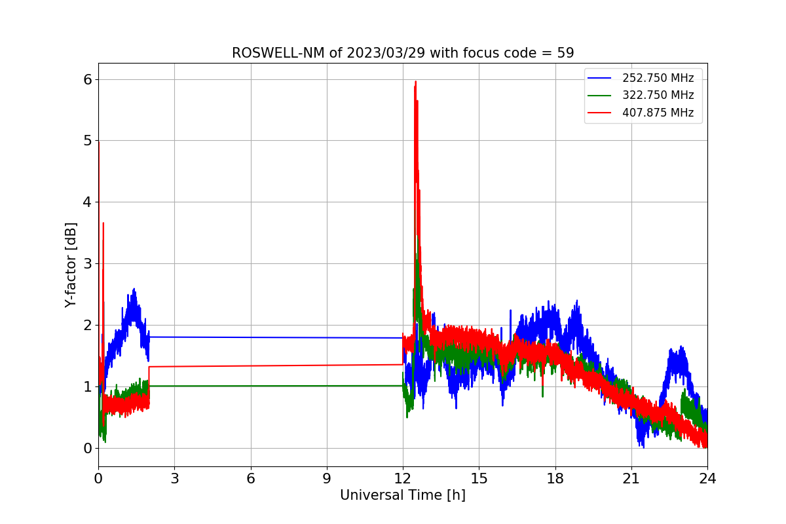Click the y-axis tick label '1'
Image resolution: width=786 pixels, height=524 pixels.
[x=87, y=387]
